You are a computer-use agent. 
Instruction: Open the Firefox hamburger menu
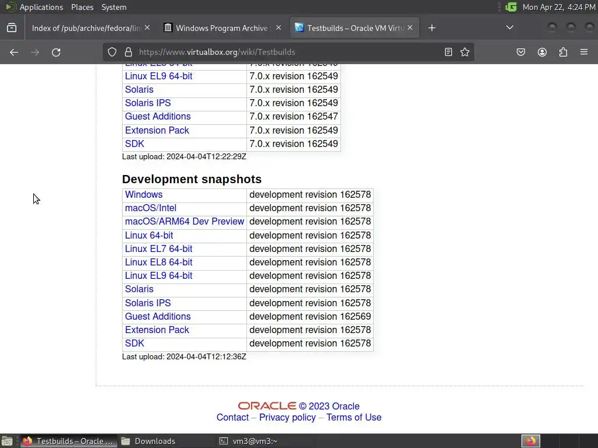tap(584, 52)
